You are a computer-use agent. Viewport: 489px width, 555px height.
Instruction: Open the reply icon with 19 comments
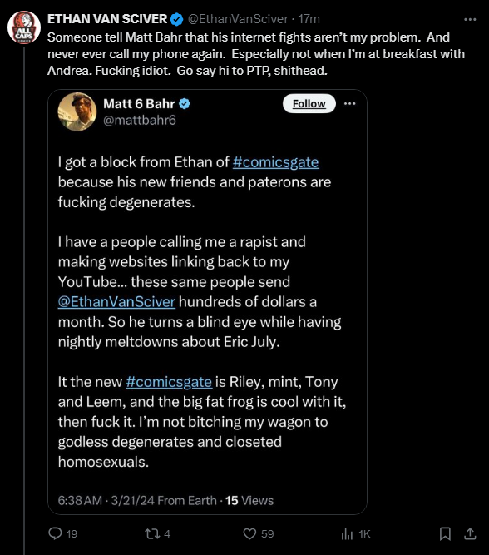click(x=55, y=533)
